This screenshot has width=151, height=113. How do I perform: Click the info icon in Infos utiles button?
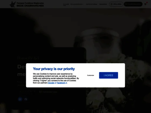click(x=112, y=4)
